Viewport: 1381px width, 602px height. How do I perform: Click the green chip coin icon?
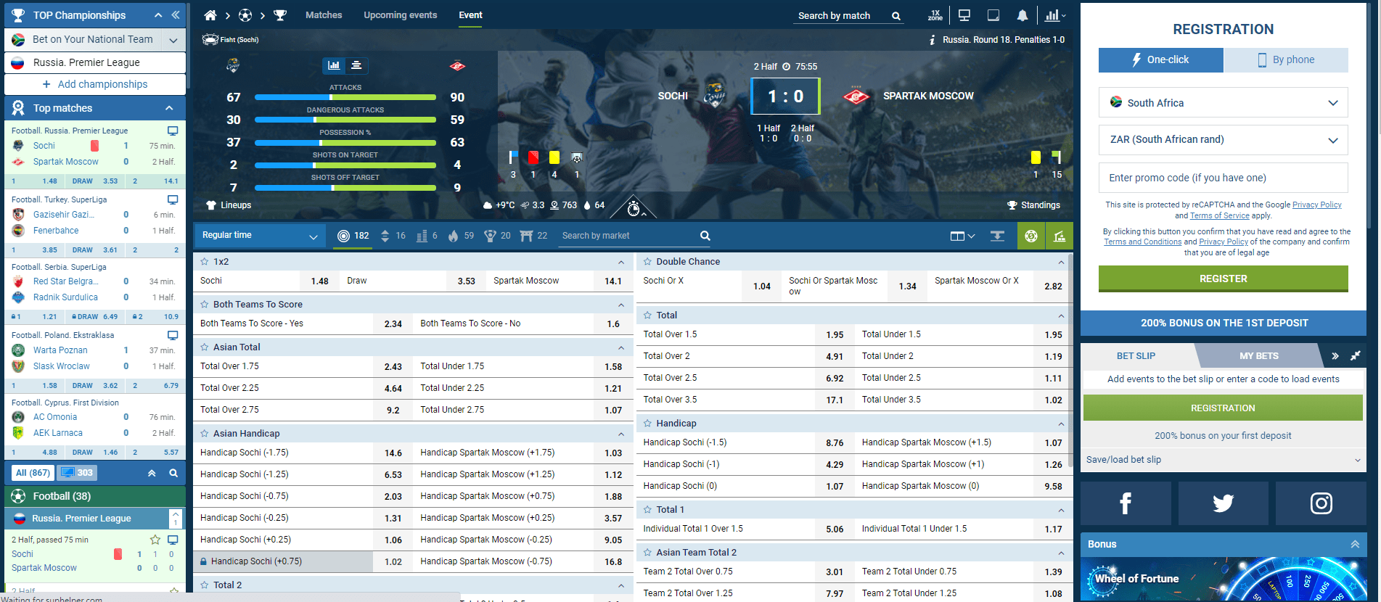1030,236
